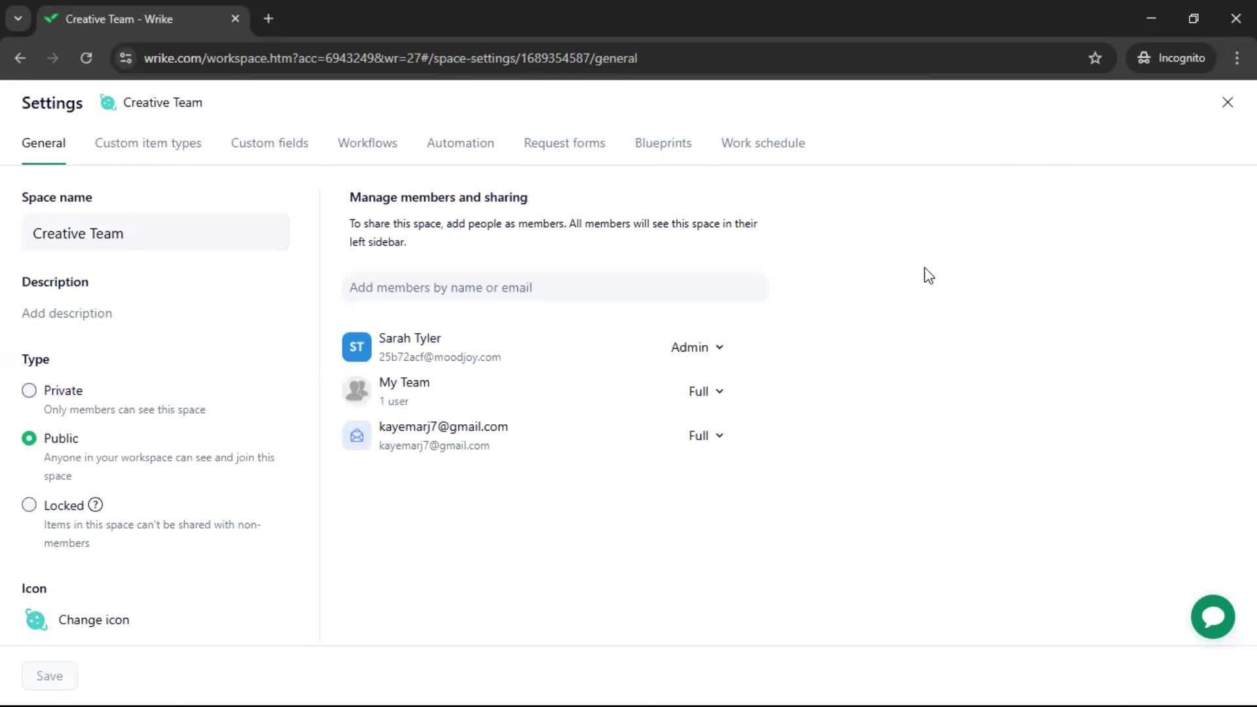Click the My Team group avatar
Screen dimensions: 1257x707
(356, 391)
